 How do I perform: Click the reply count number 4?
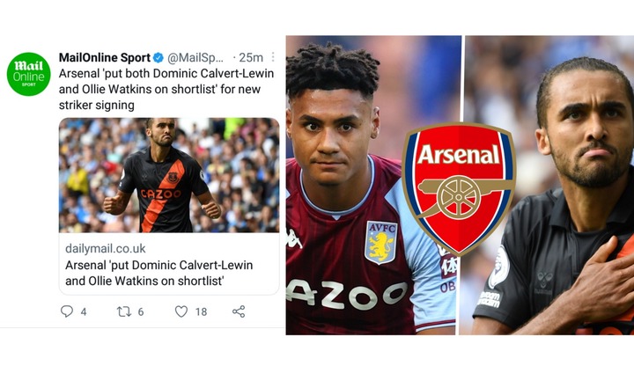tap(84, 311)
